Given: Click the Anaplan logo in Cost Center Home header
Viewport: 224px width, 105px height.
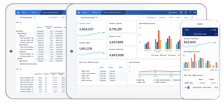Looking at the screenshot, I should 79,12.
